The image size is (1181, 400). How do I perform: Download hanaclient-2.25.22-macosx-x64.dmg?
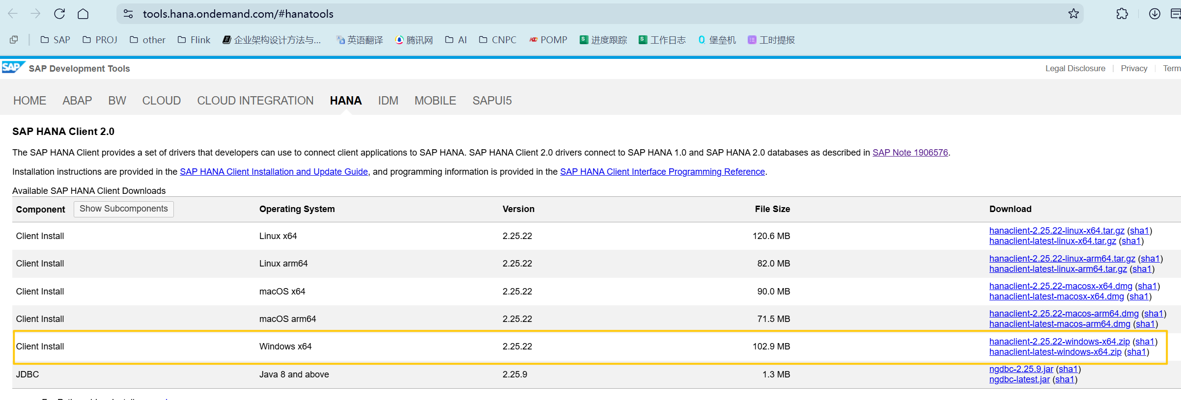click(1061, 286)
